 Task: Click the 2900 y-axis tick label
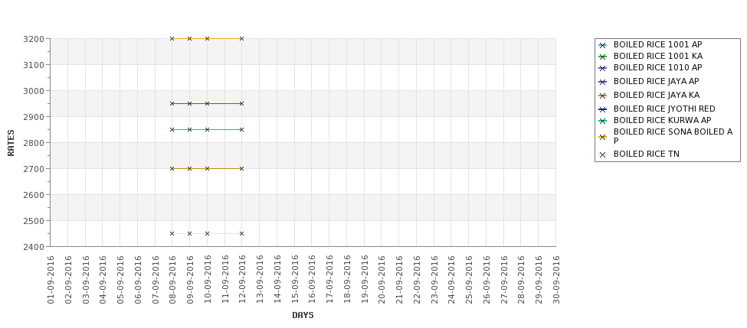pos(34,117)
